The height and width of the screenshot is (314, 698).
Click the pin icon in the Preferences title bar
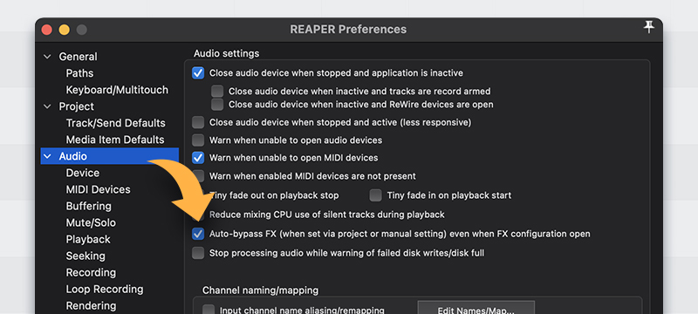[649, 27]
